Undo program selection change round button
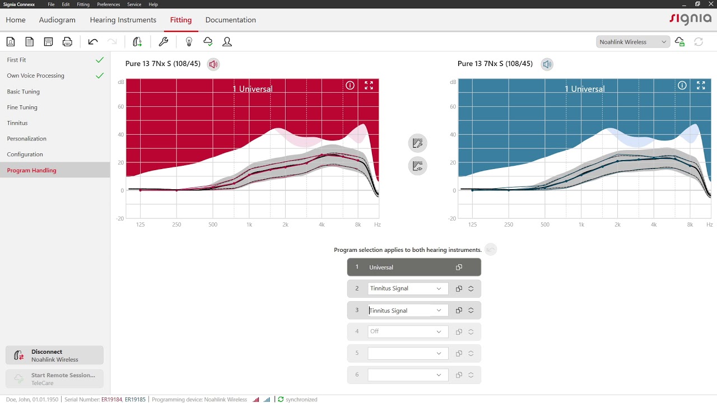The height and width of the screenshot is (403, 717). click(x=491, y=250)
